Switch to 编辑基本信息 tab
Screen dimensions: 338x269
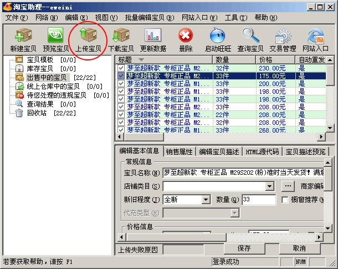coord(139,151)
